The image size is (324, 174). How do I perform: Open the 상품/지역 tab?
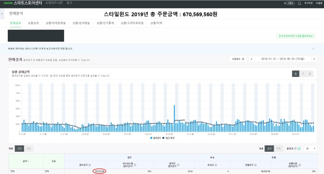(156, 23)
